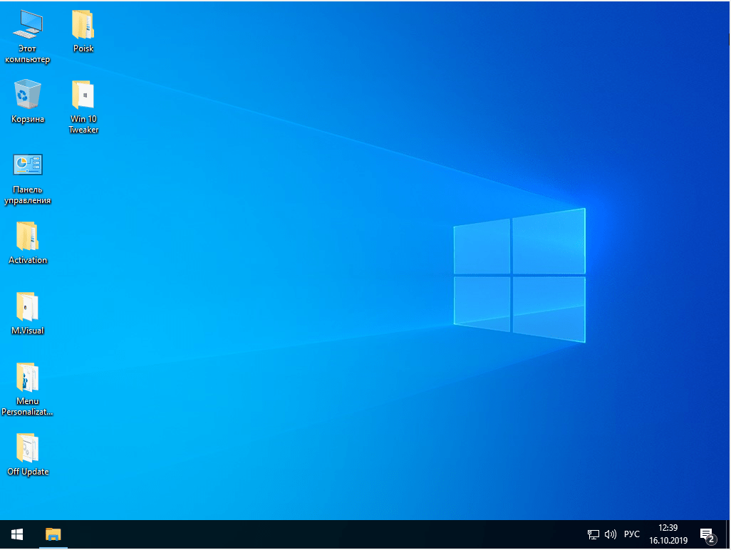This screenshot has height=550, width=731.
Task: Click the date 16.10.2019 in tray
Action: point(668,539)
